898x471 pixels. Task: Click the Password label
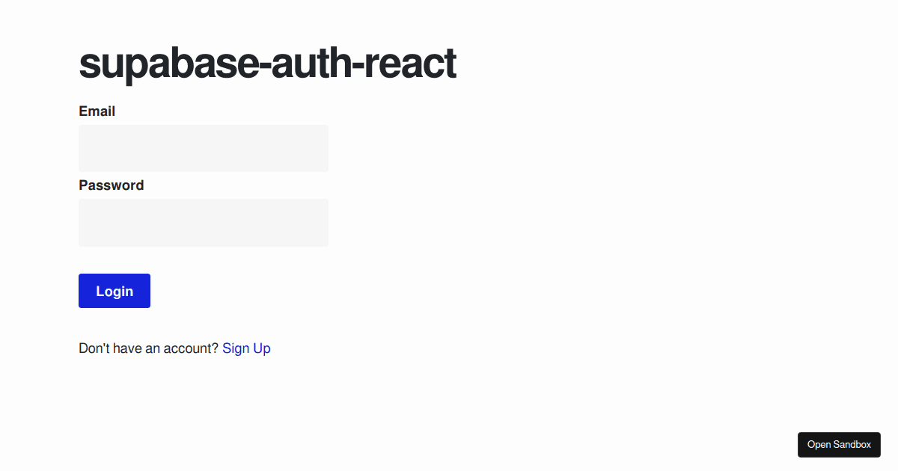tap(111, 185)
